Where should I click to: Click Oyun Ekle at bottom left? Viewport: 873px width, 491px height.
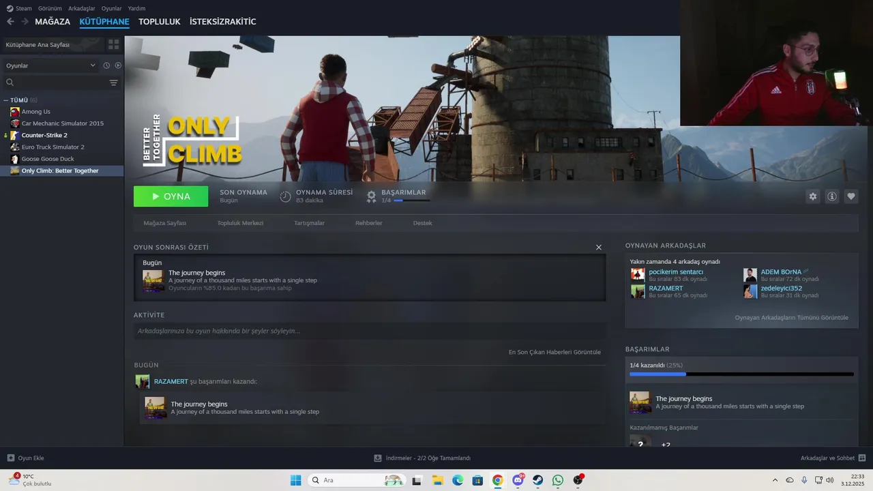pyautogui.click(x=25, y=458)
